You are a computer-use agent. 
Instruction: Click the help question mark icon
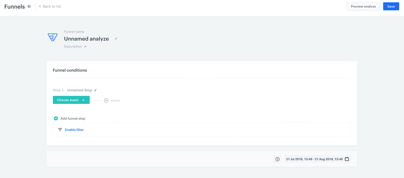tap(29, 7)
